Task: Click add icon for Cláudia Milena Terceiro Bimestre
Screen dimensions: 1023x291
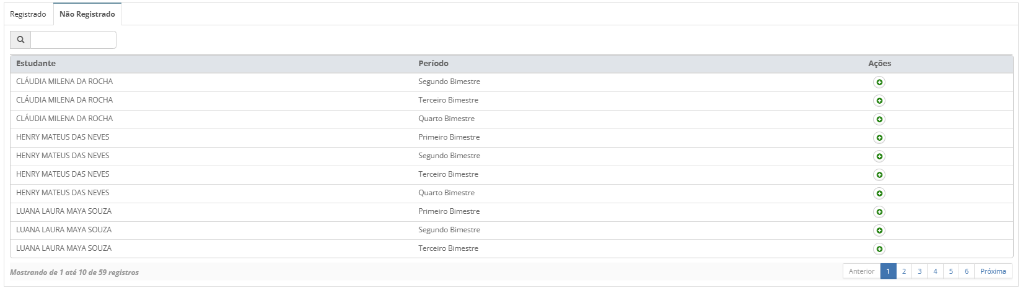Action: click(x=879, y=101)
